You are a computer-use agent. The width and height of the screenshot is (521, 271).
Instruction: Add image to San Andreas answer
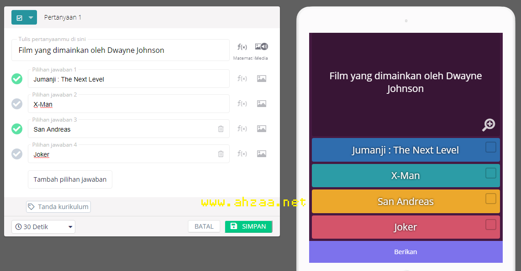[262, 128]
